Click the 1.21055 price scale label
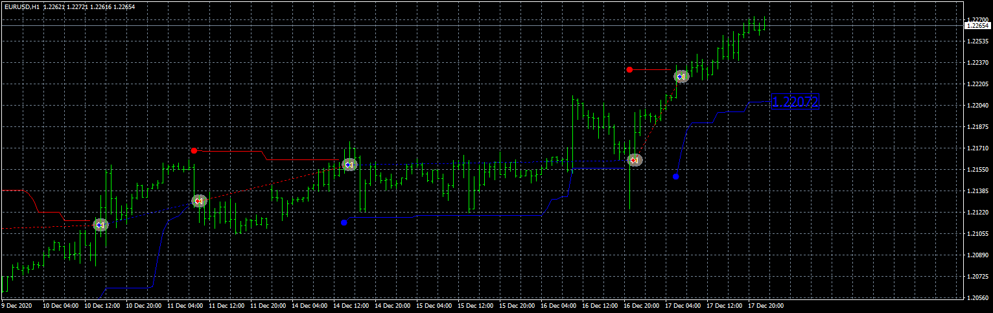Viewport: 993px width, 313px height. [977, 233]
